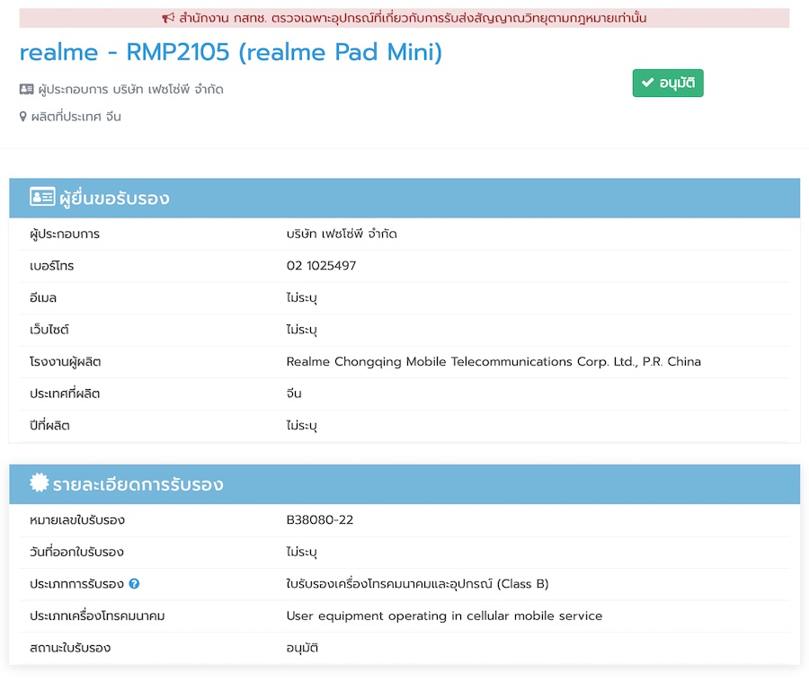Click the User equipment cellular mobile service text
This screenshot has height=682, width=809.
tap(444, 616)
